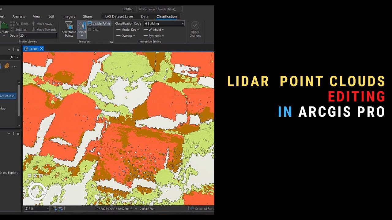Collapse the navigator with the up-arrow button
Viewport: 392px width, 220px height.
coord(30,176)
